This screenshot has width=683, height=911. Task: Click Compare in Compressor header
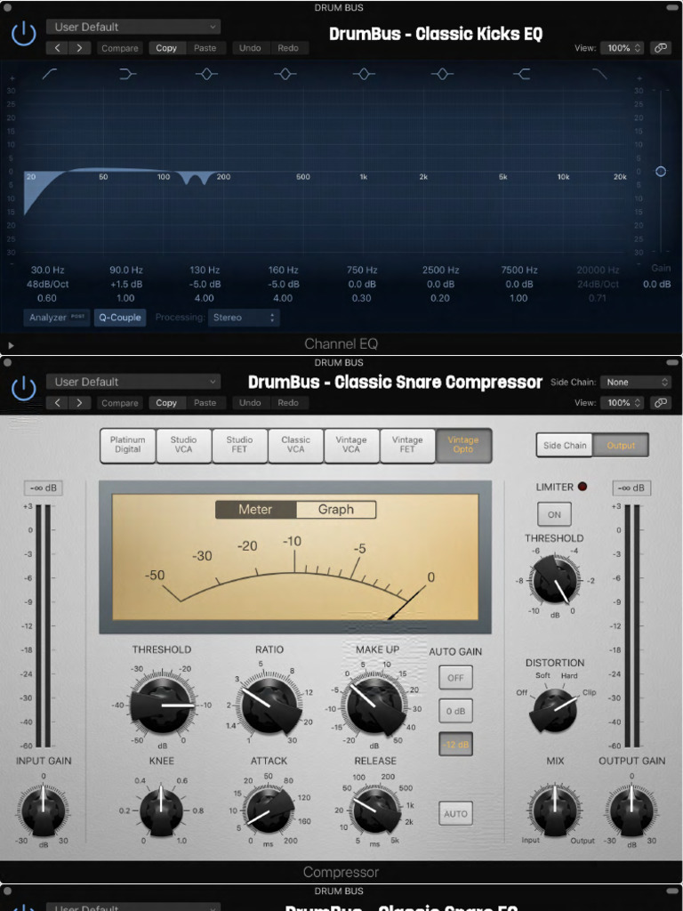tap(120, 403)
